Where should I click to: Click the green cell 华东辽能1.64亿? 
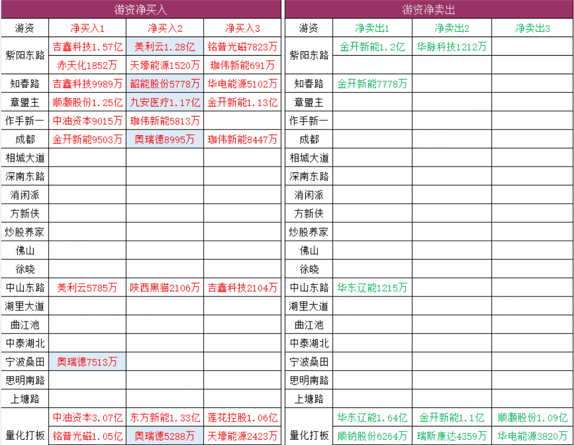372,418
